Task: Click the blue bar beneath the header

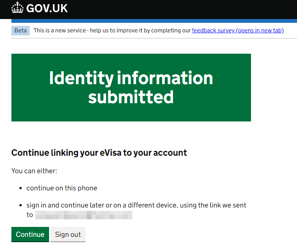Action: [154, 21]
